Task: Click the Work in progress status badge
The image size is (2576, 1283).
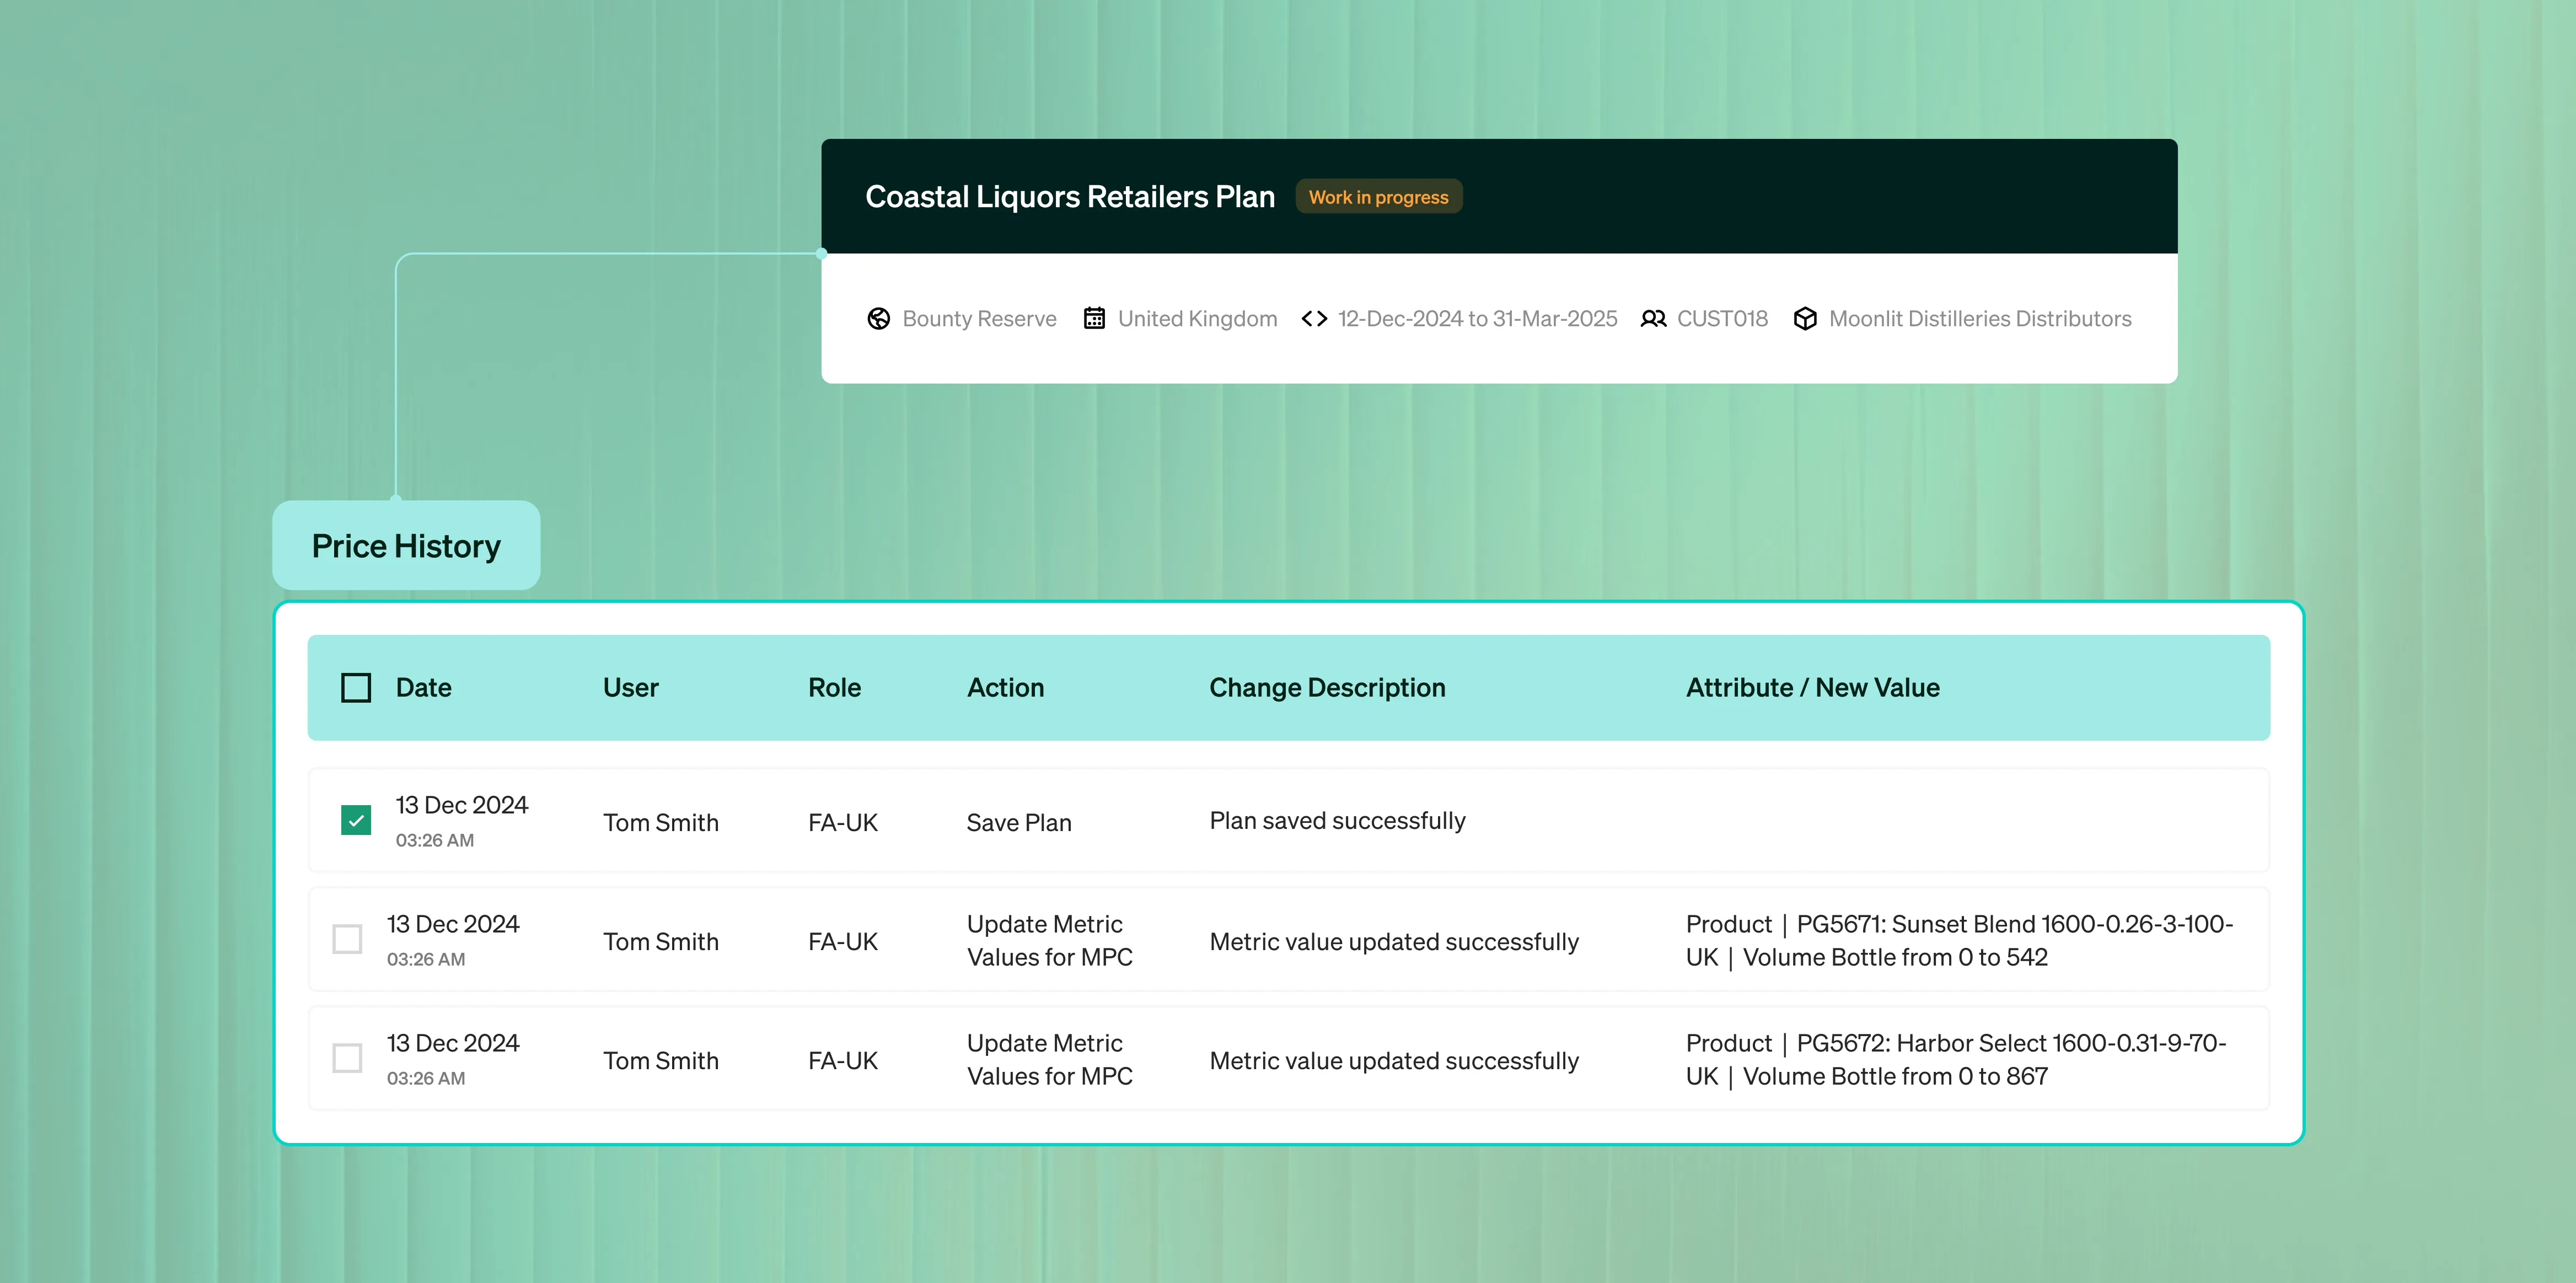Action: tap(1378, 197)
